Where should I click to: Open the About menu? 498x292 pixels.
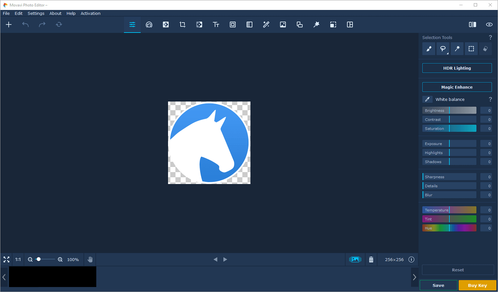(x=55, y=13)
